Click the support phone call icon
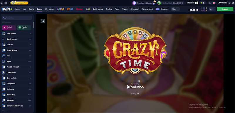The image size is (235, 113). click(x=230, y=3)
